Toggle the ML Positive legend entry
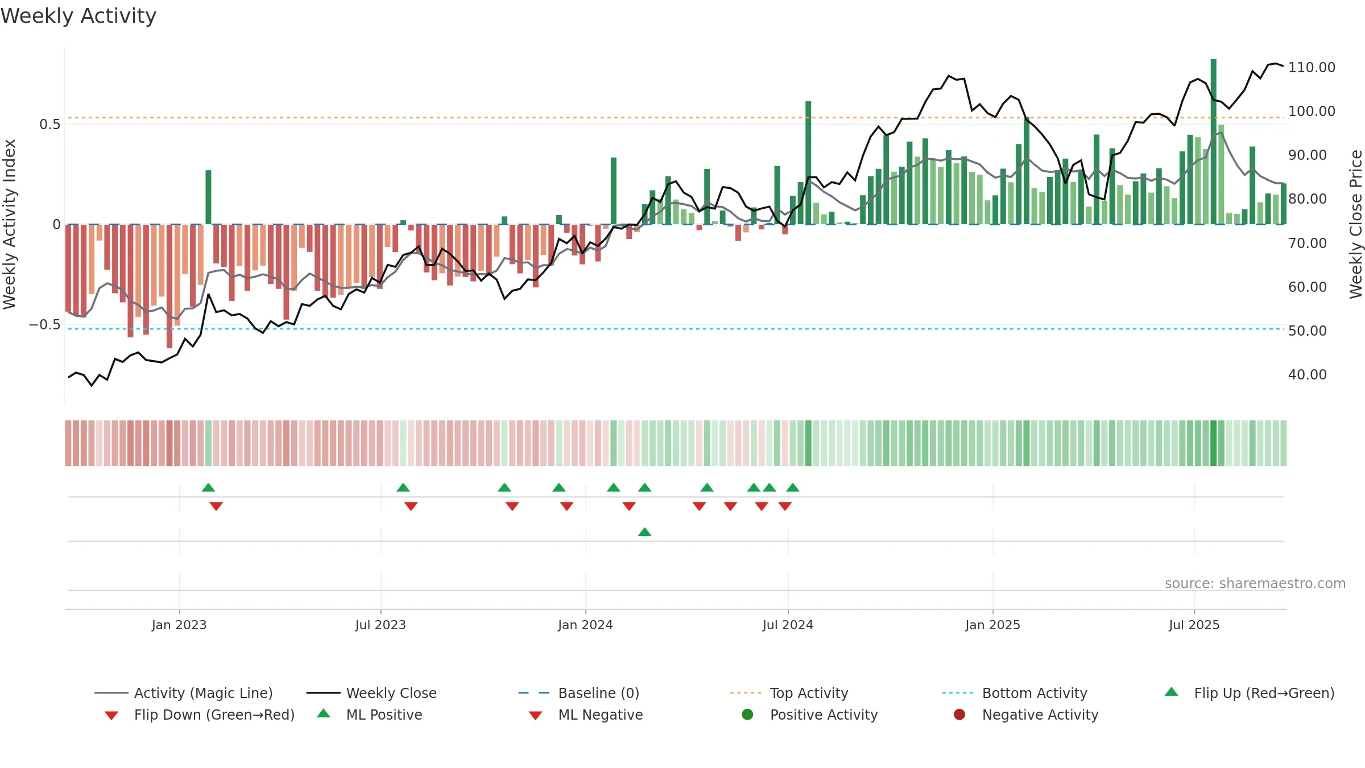This screenshot has height=768, width=1365. (x=370, y=715)
